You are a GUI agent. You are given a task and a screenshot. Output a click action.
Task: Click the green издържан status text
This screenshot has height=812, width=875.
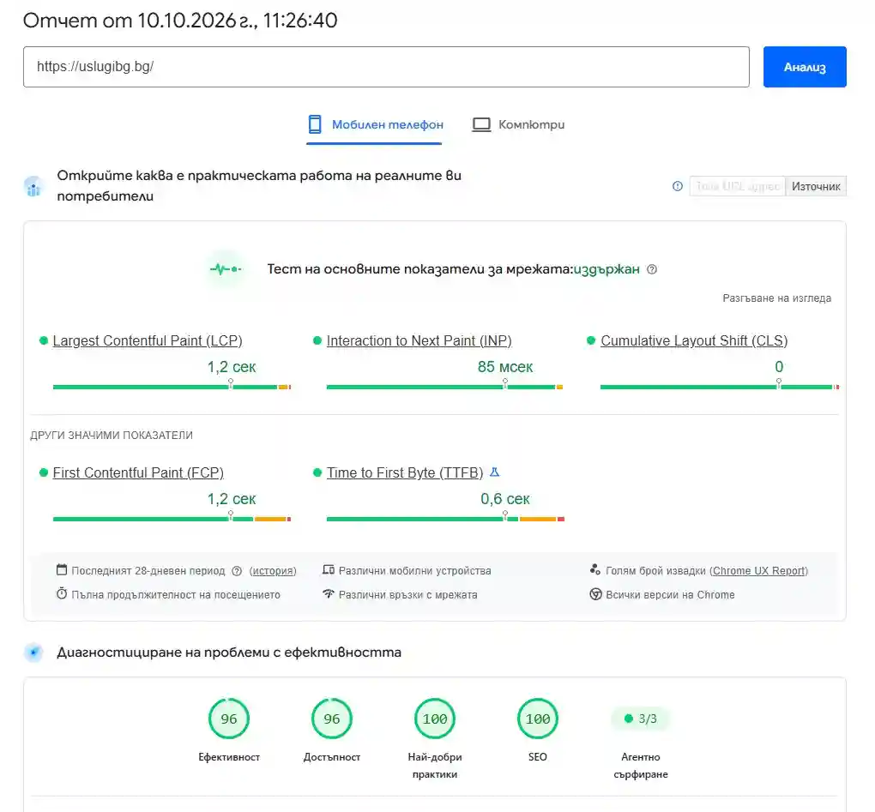(606, 269)
